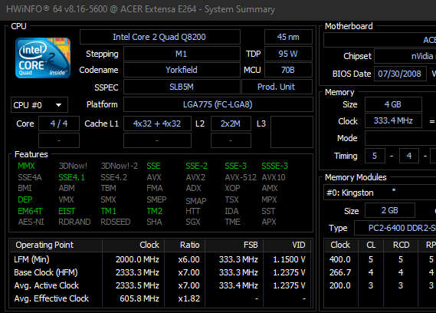
Task: Click the Yorkfield codename value
Action: point(182,70)
